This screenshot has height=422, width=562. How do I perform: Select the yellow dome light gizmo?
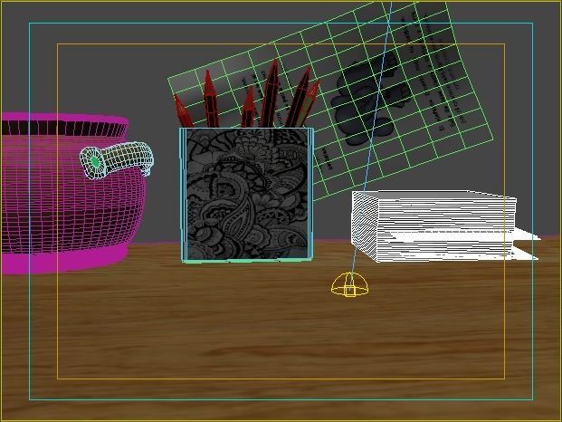(349, 284)
